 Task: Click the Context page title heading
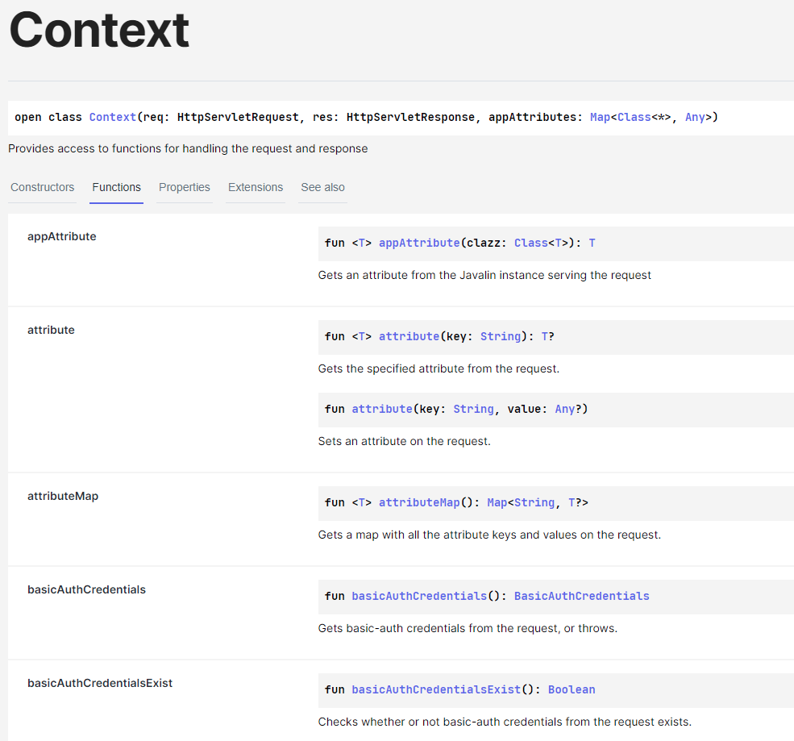pos(98,31)
